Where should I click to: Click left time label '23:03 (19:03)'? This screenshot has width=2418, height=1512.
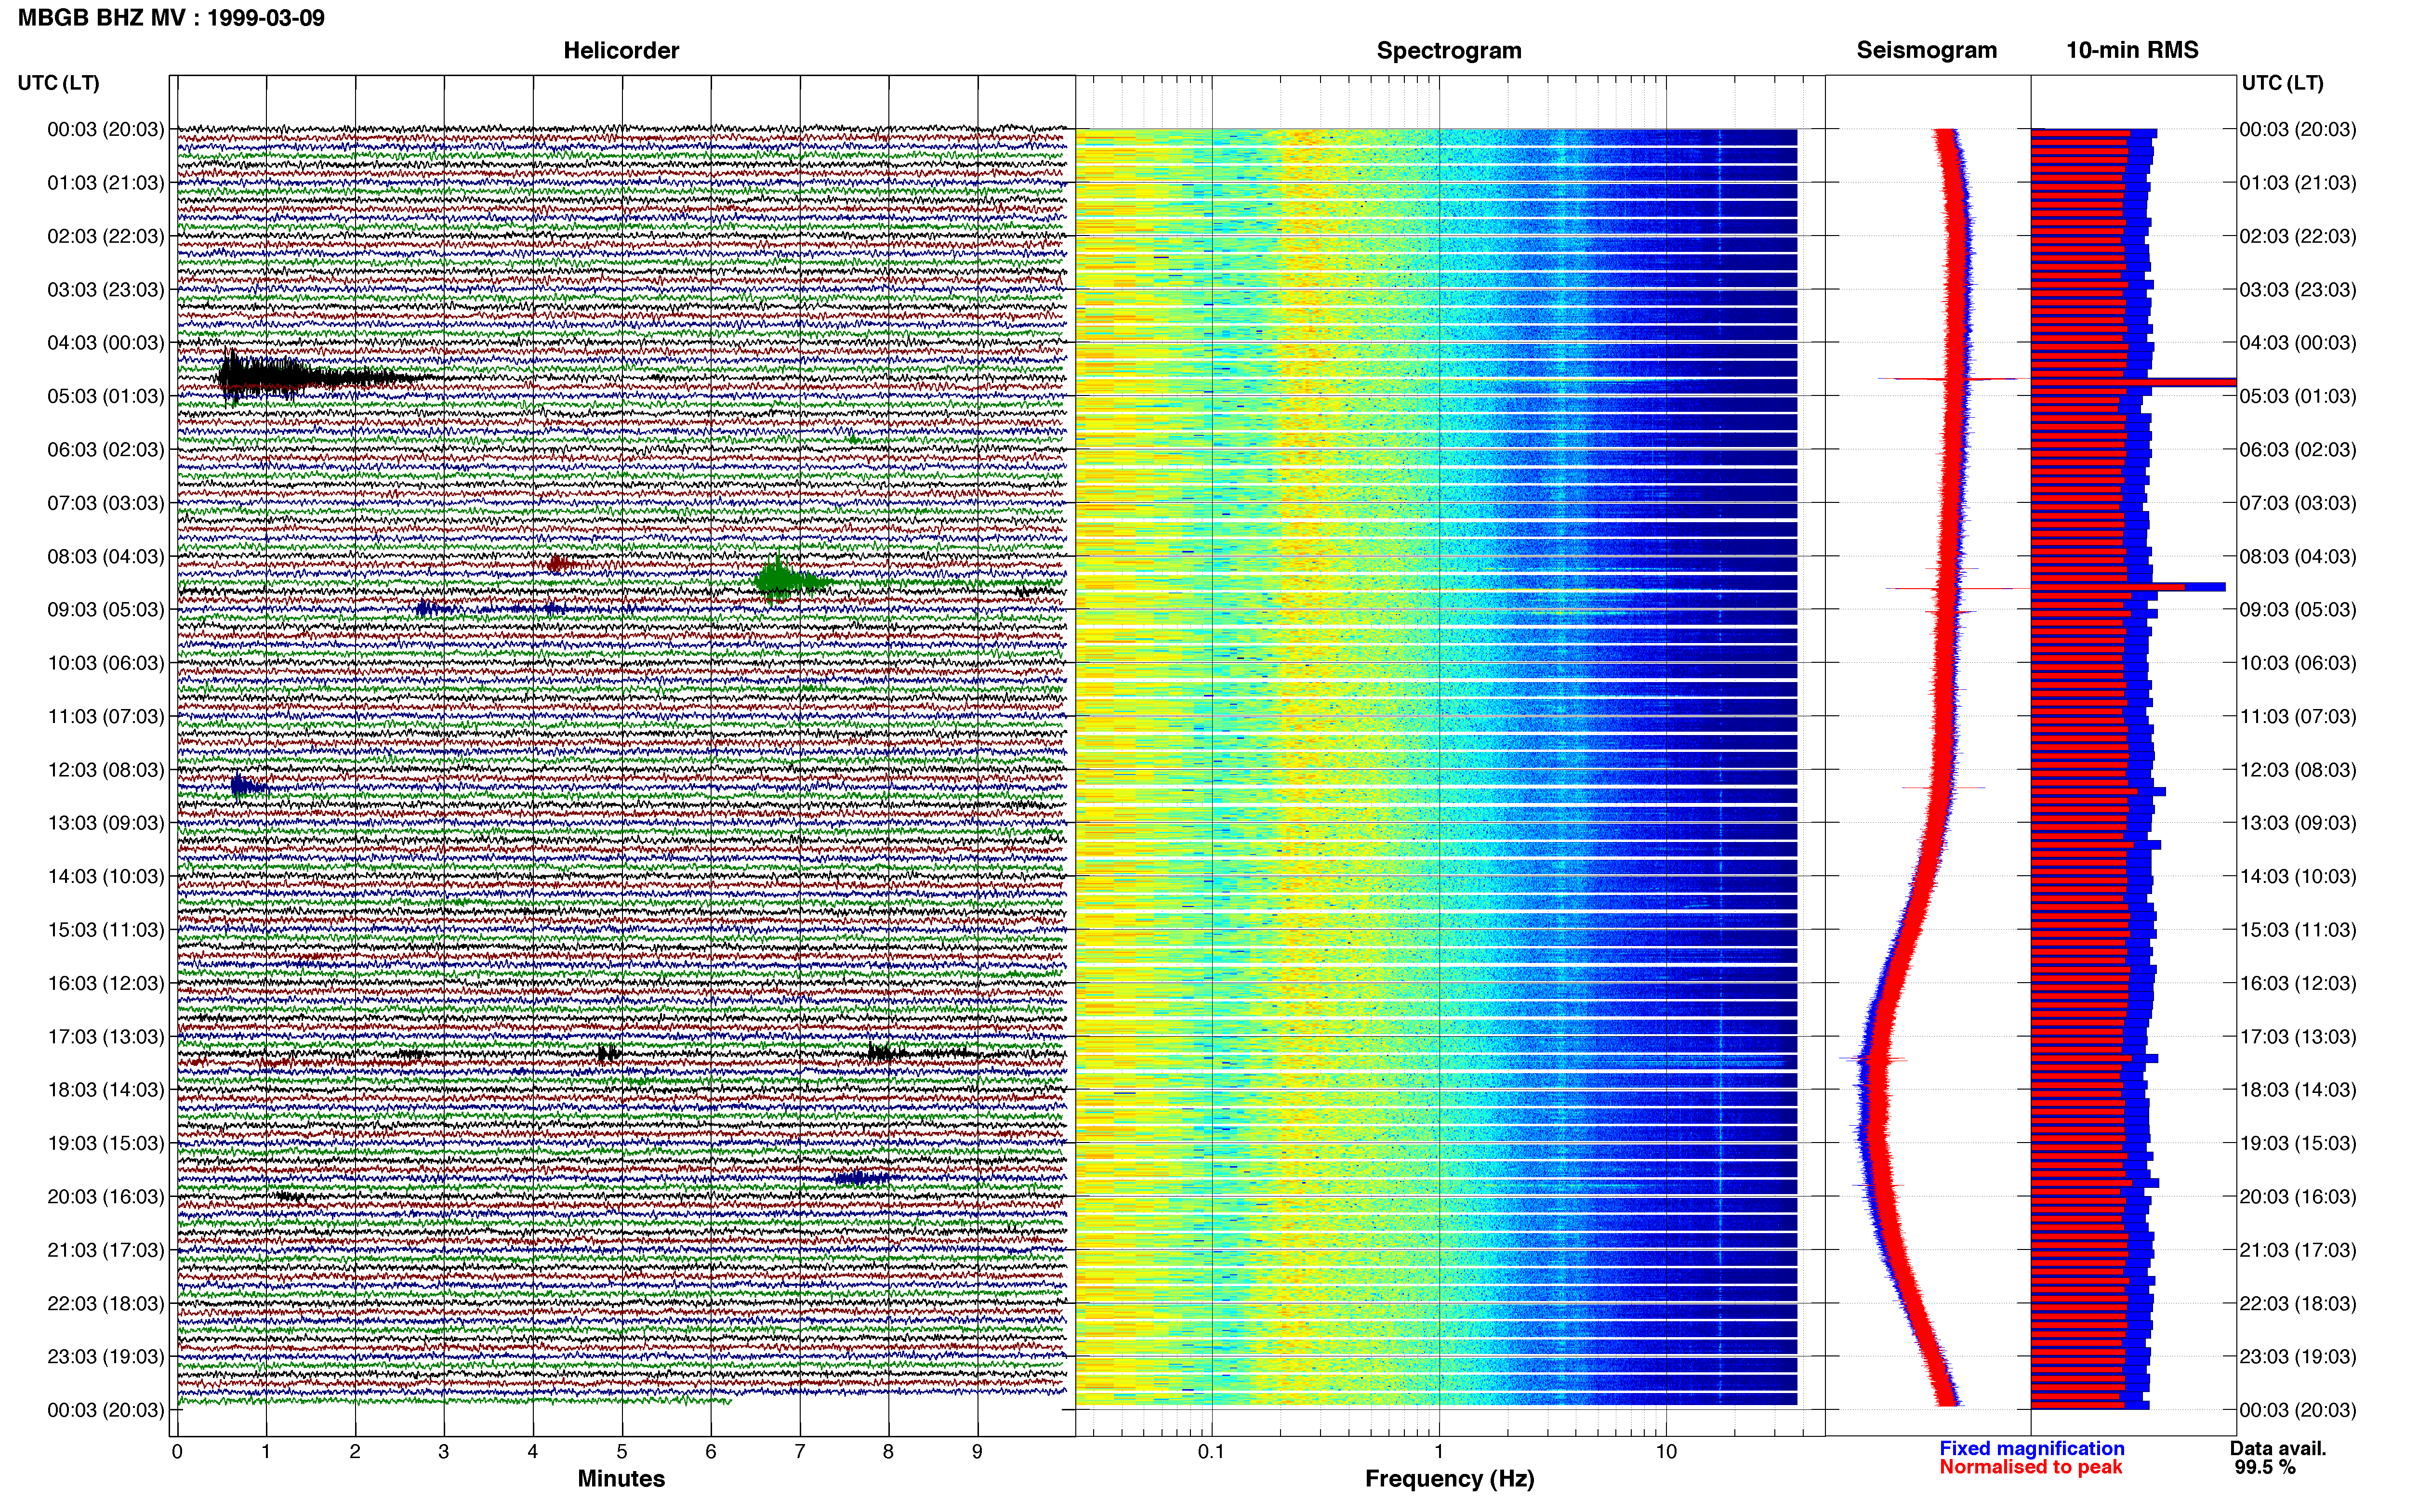click(x=106, y=1357)
